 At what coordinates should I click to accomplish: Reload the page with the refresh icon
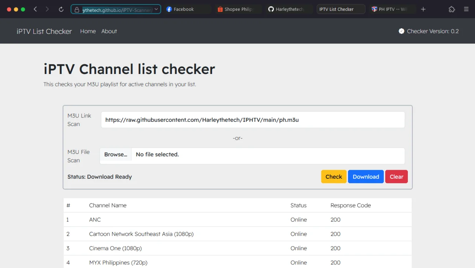coord(61,9)
